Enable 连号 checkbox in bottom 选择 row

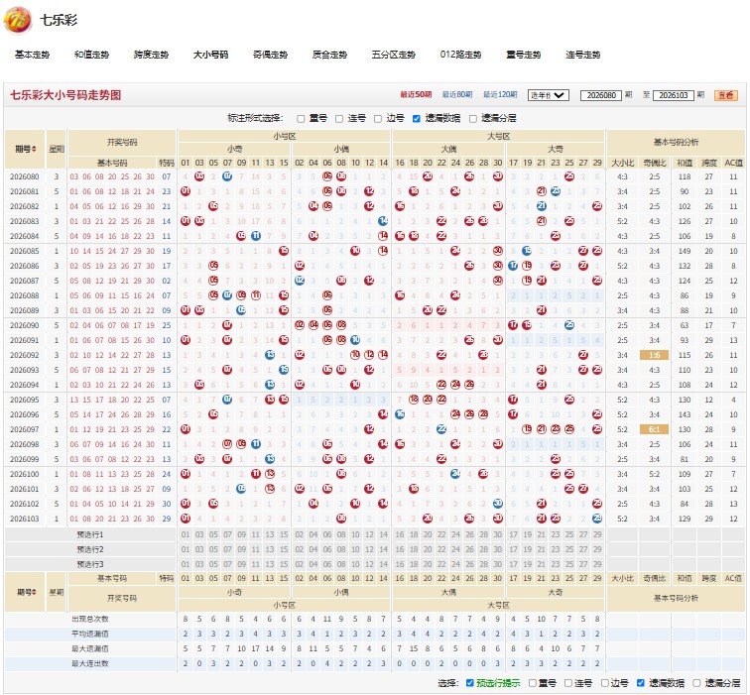568,683
